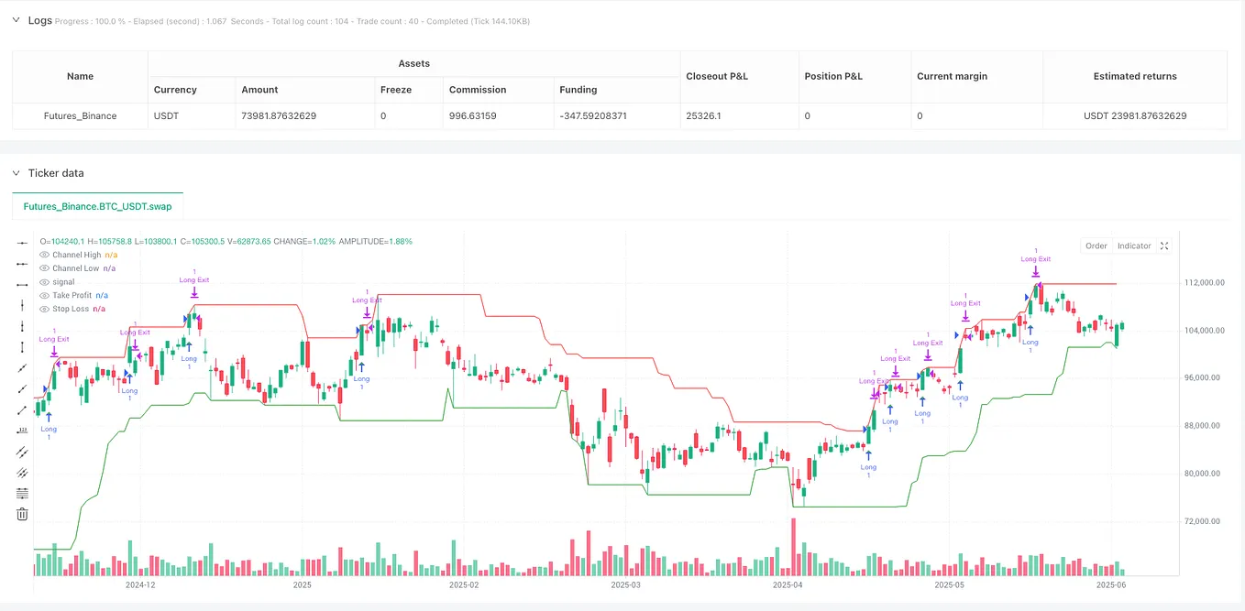The height and width of the screenshot is (611, 1245).
Task: Toggle visibility of the signal indicator
Action: pos(44,282)
